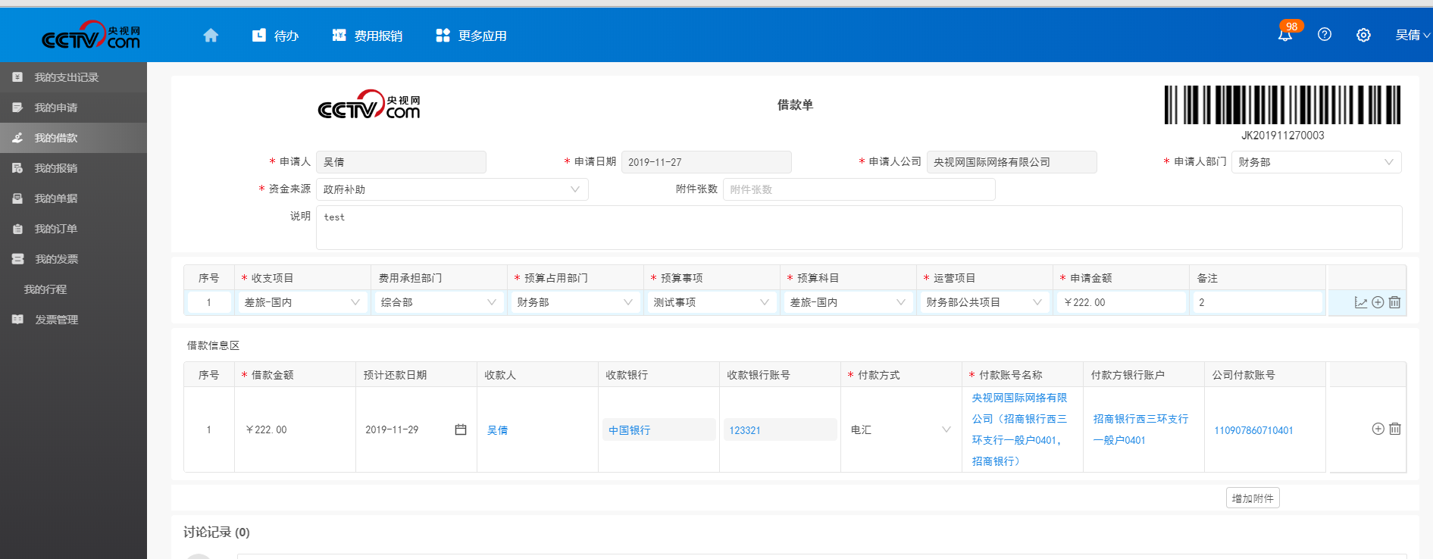The width and height of the screenshot is (1433, 559).
Task: Go to the home page icon
Action: point(211,35)
